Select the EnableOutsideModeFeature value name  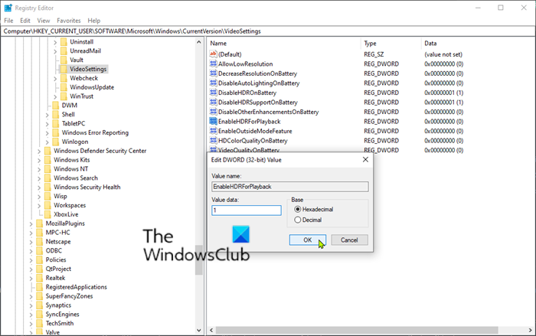(x=255, y=131)
